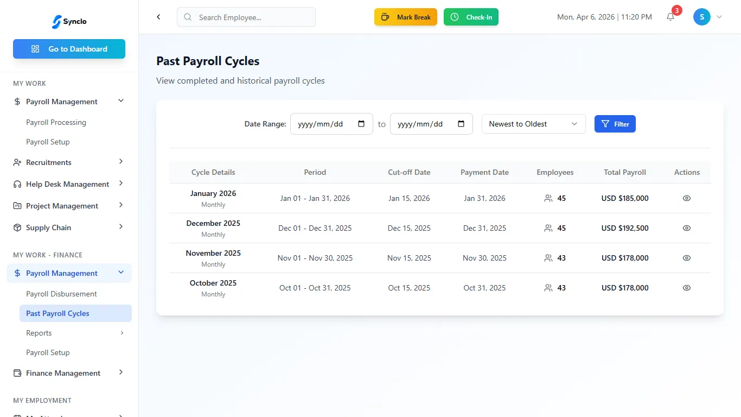Screen dimensions: 741x417
Task: View January 2026 cycle via eye icon
Action: [x=686, y=198]
